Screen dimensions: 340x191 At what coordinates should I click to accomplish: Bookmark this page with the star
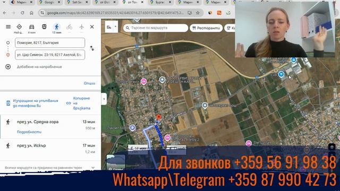click(198, 13)
